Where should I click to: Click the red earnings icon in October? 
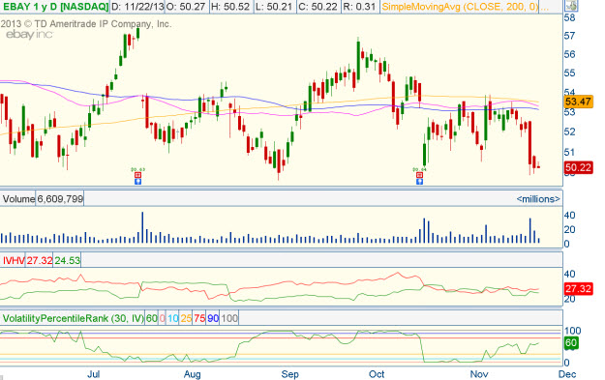[x=419, y=175]
